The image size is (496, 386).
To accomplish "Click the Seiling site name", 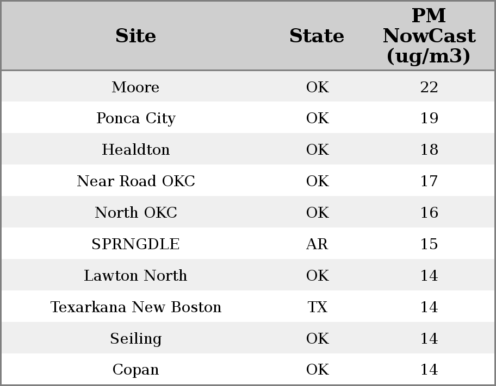I will click(x=135, y=338).
